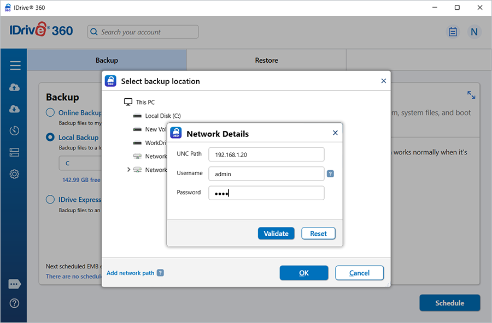492x323 pixels.
Task: Open the activity log icon near profile
Action: tap(453, 32)
